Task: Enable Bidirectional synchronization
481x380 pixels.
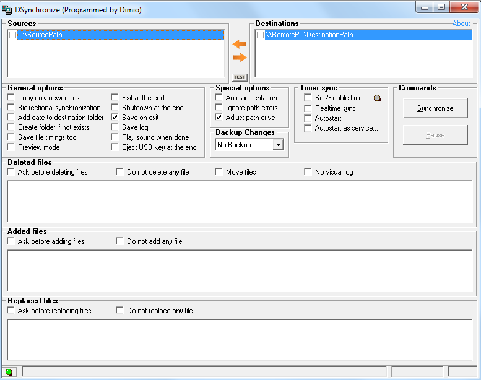Action: click(x=11, y=108)
